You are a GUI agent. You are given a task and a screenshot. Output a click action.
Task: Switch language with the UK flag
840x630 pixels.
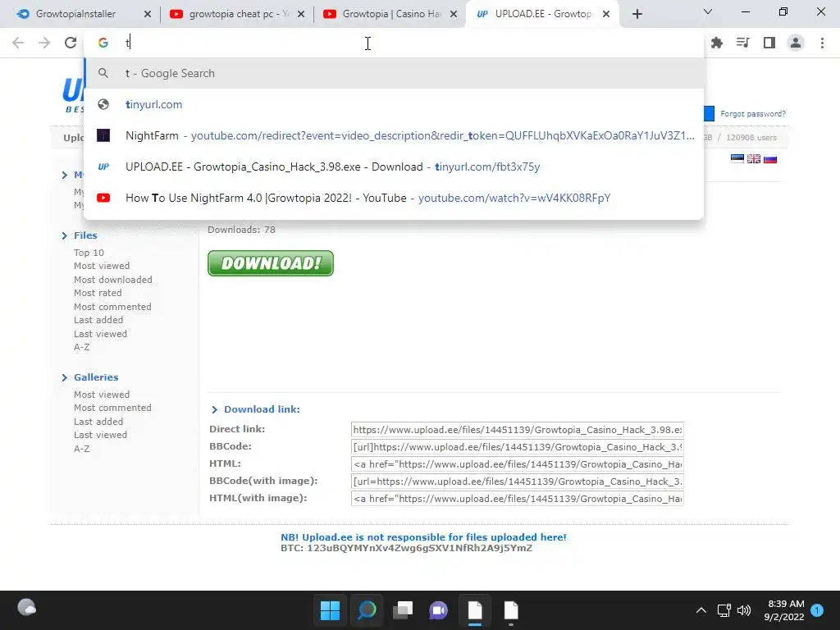tap(754, 158)
